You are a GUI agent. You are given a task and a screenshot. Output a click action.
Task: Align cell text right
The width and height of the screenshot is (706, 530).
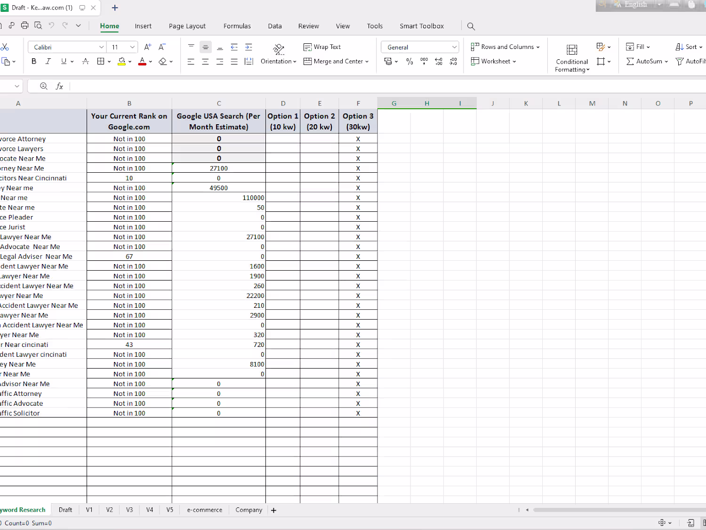(220, 62)
